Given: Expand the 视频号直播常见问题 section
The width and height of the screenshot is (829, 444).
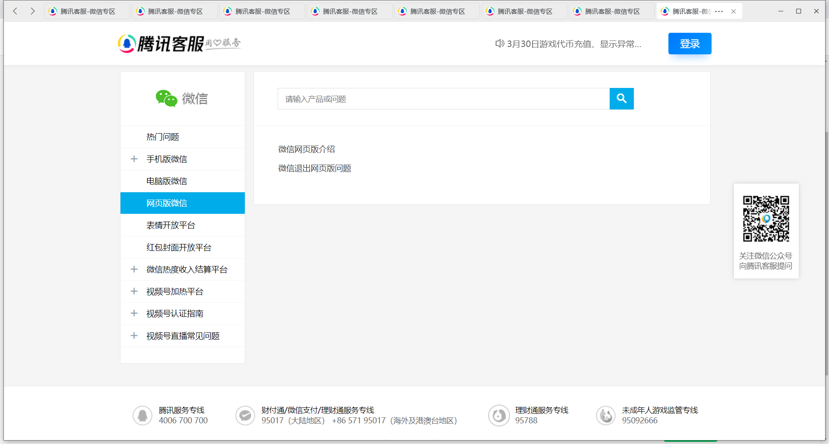Looking at the screenshot, I should 134,336.
